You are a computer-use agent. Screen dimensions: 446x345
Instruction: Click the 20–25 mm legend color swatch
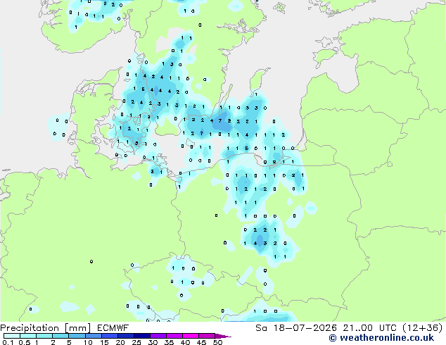point(125,336)
